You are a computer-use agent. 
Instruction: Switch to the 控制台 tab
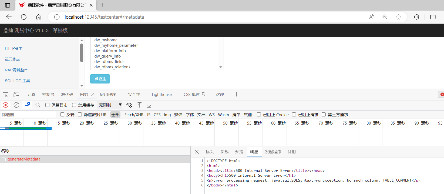(48, 94)
